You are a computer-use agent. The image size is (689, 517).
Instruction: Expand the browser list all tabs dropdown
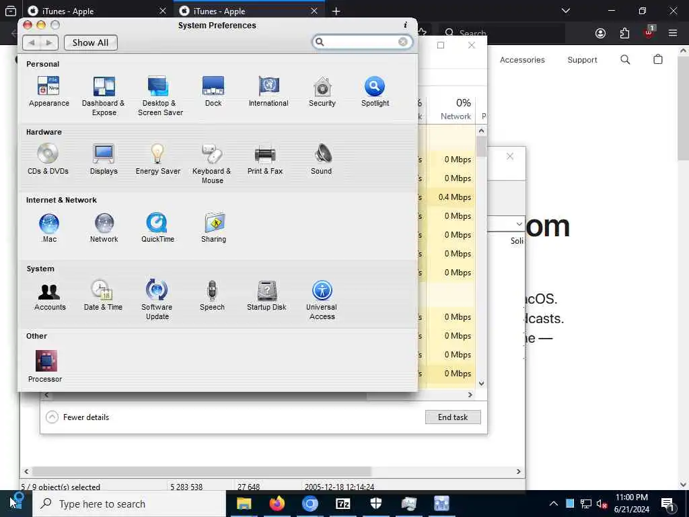click(565, 11)
